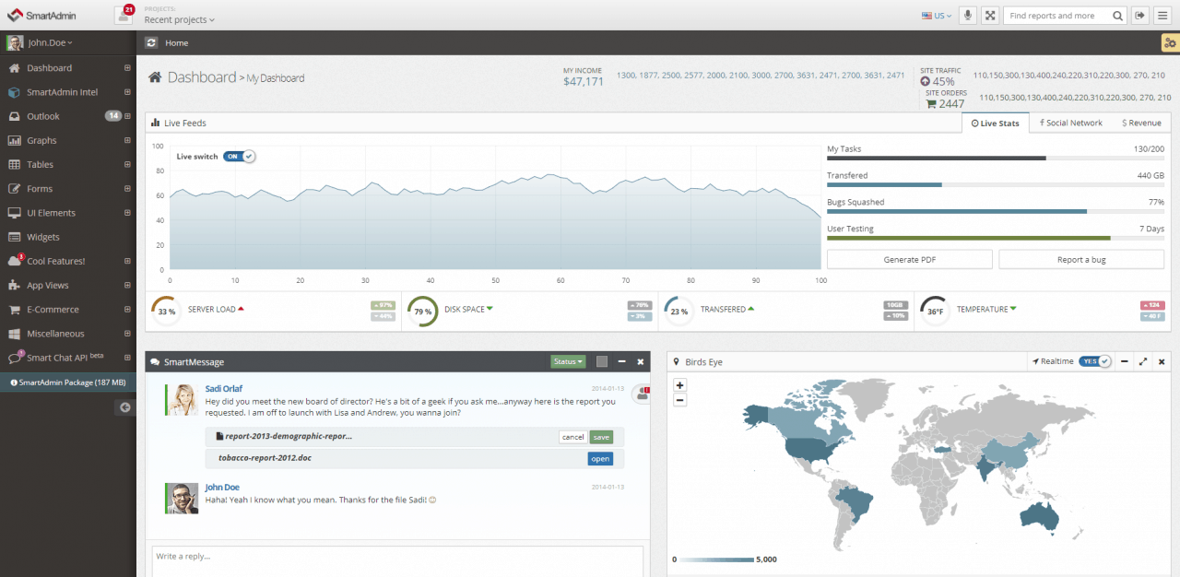Switch to the Revenue tab
The width and height of the screenshot is (1180, 577).
pyautogui.click(x=1141, y=123)
